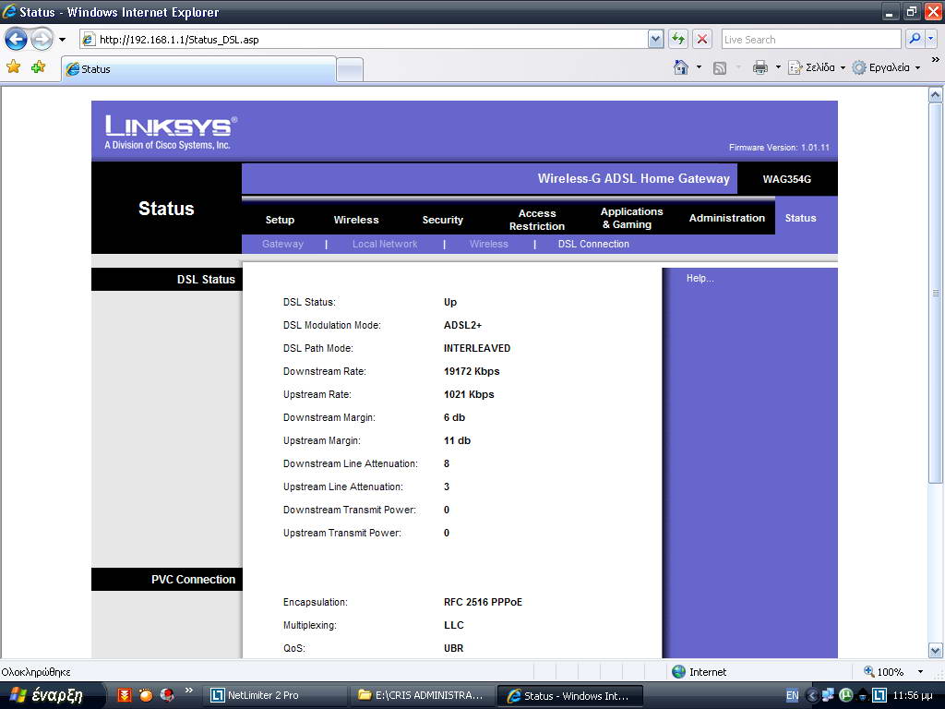Viewport: 945px width, 709px height.
Task: Click the Status - Windows Int... taskbar button
Action: tap(570, 696)
